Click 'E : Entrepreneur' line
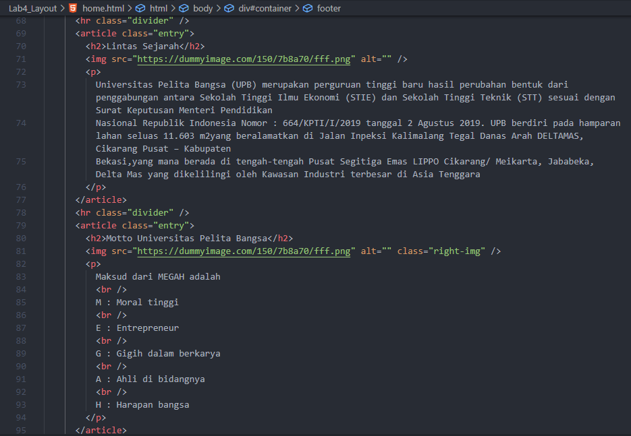Viewport: 631px width, 436px height. pyautogui.click(x=137, y=328)
